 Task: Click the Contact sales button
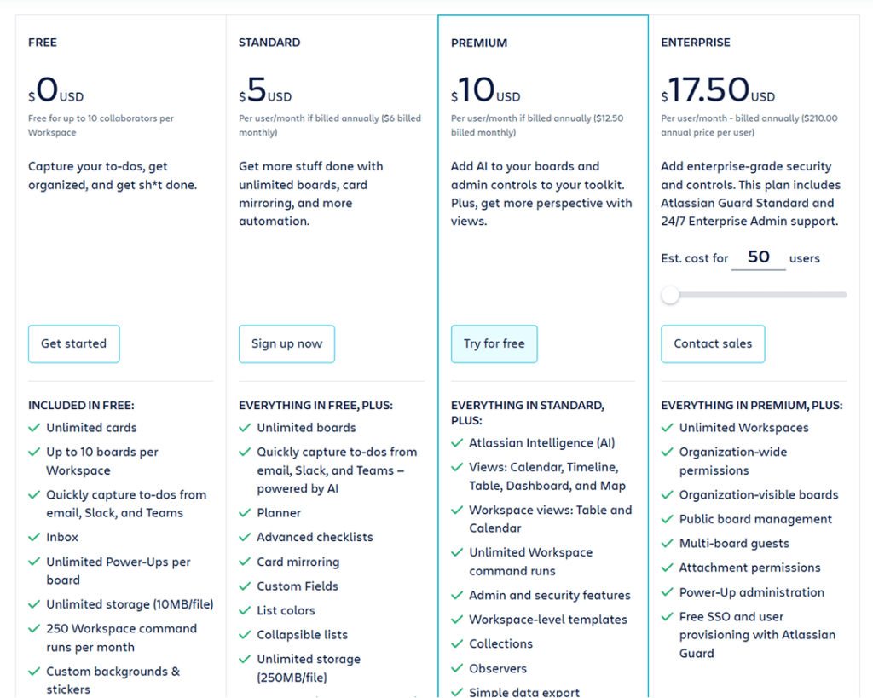click(713, 343)
